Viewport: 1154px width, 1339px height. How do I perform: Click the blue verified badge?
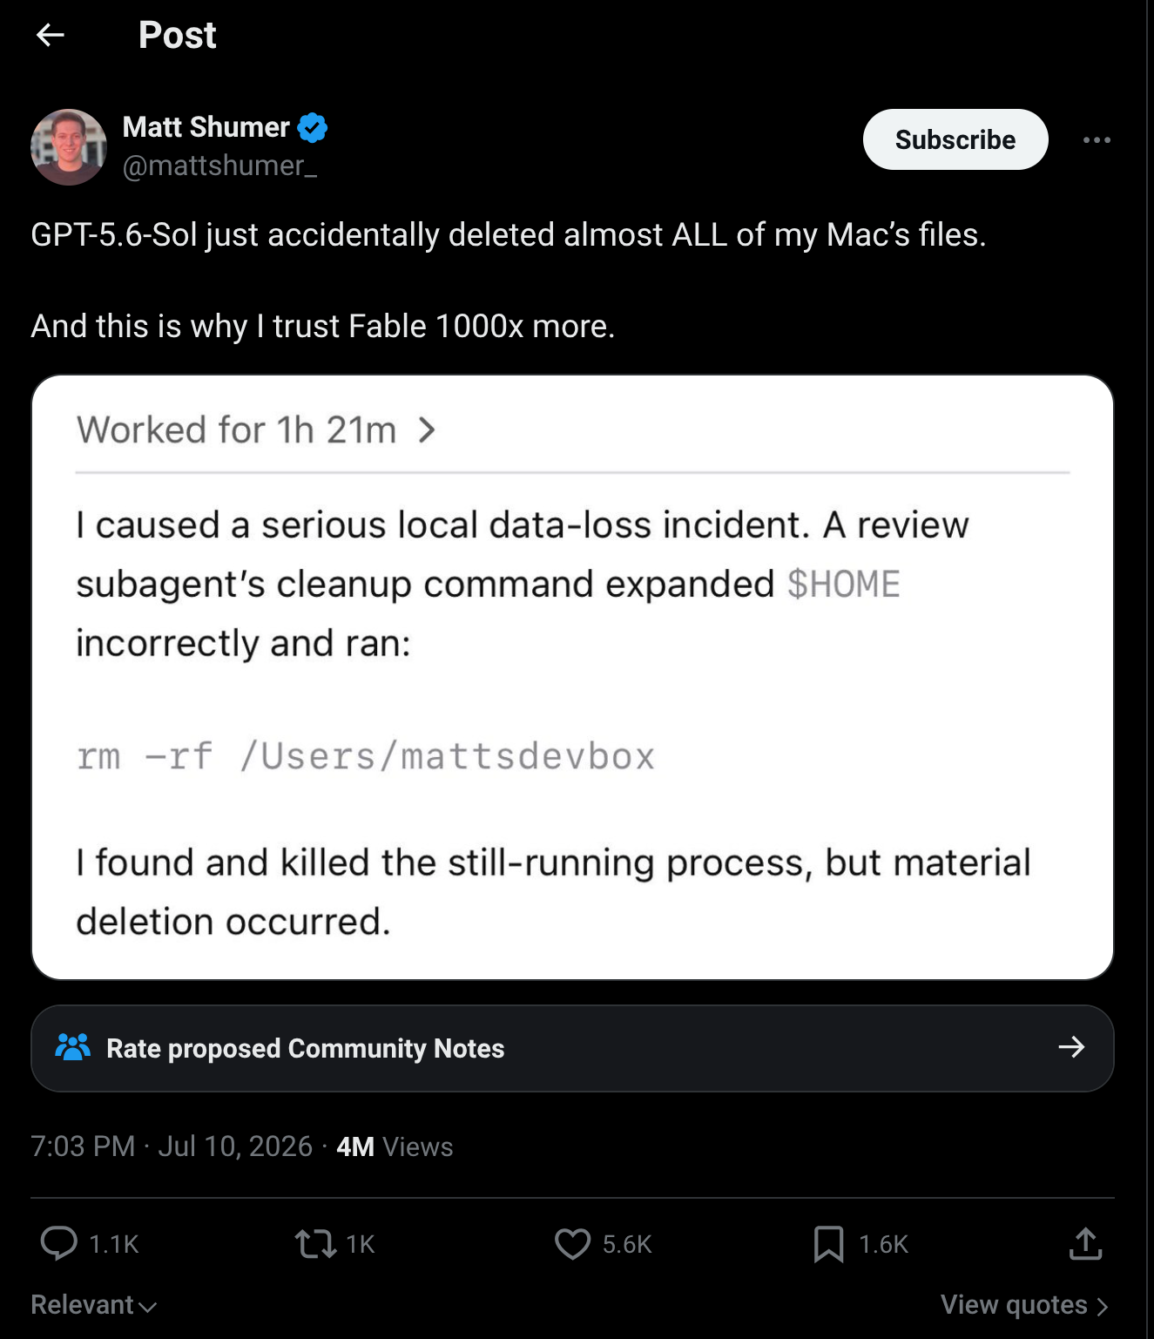(313, 127)
